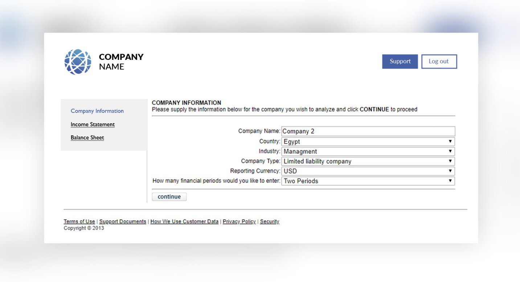Screen dimensions: 520x282
Task: Click the COMPANY NAME header text
Action: point(121,62)
